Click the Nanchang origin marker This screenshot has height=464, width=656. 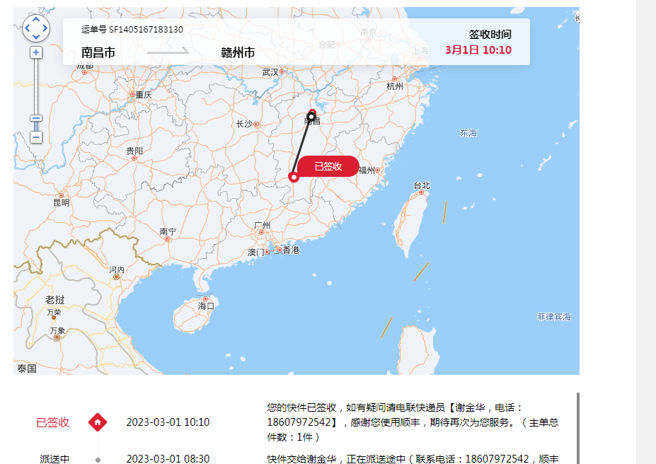311,116
